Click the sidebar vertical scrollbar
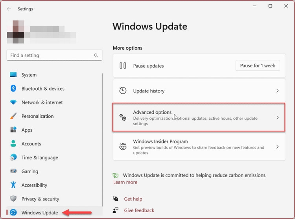This screenshot has height=219, width=295. click(x=102, y=139)
